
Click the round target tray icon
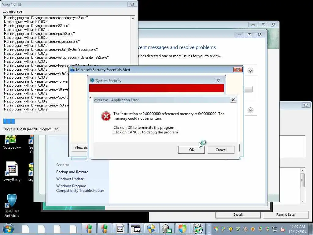pyautogui.click(x=245, y=229)
